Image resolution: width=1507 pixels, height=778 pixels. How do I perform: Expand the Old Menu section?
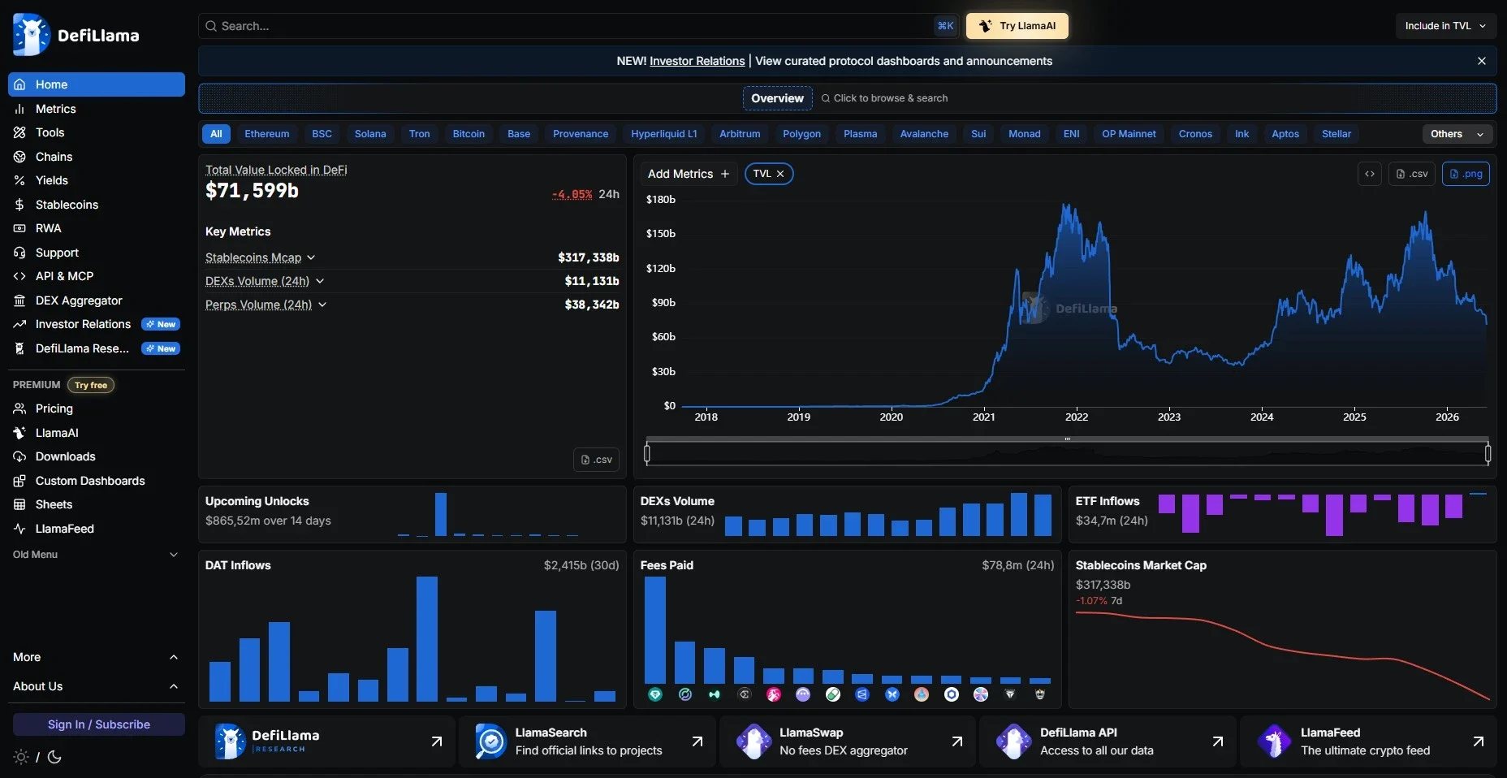click(97, 555)
